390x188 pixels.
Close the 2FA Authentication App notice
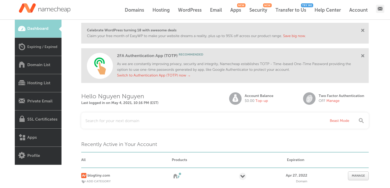click(x=363, y=56)
